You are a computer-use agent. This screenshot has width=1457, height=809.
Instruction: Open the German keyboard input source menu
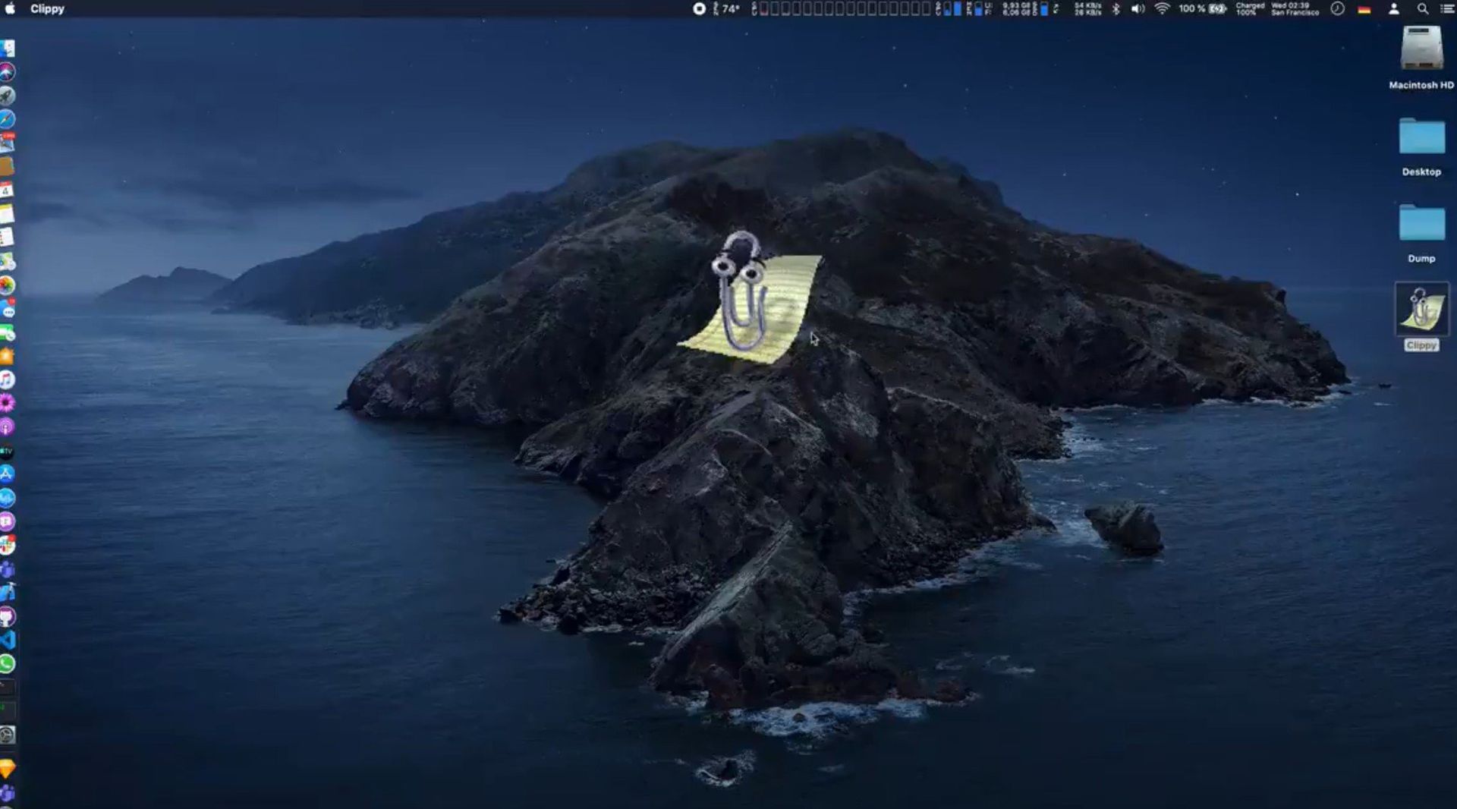point(1364,8)
